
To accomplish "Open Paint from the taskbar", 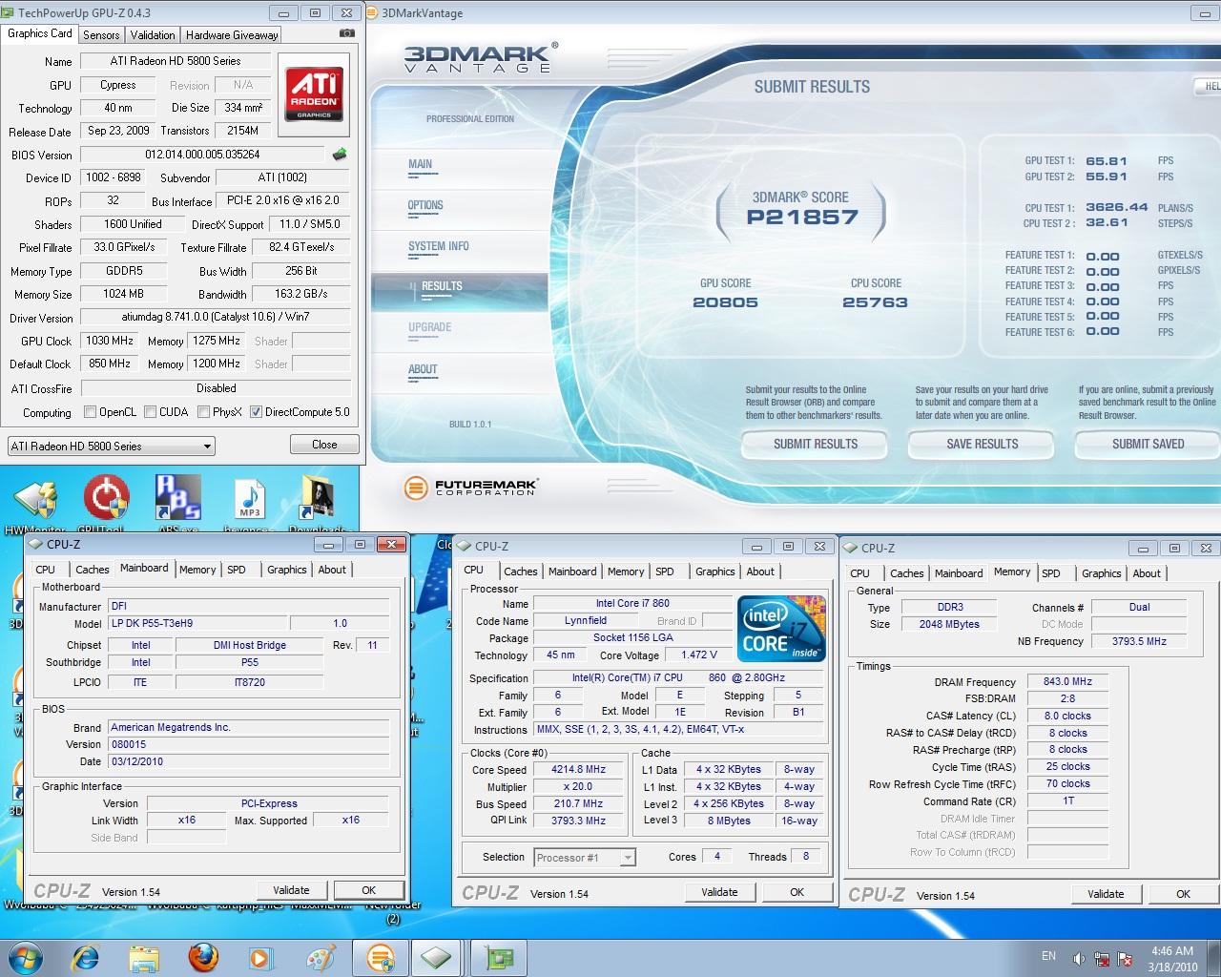I will (320, 957).
